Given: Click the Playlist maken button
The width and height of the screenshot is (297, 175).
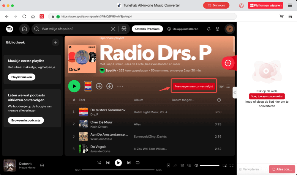Looking at the screenshot, I should (x=21, y=77).
